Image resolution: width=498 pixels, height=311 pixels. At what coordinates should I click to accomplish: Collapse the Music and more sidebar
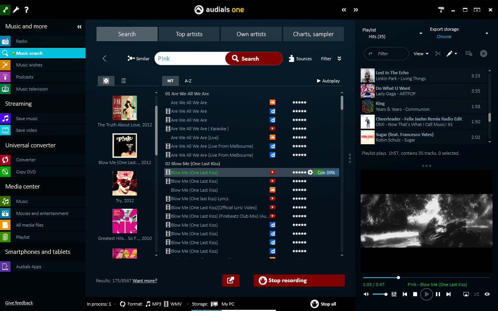(79, 27)
